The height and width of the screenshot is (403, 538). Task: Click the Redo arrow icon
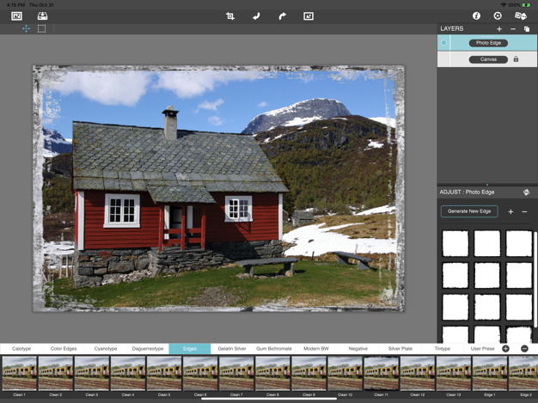pos(282,15)
